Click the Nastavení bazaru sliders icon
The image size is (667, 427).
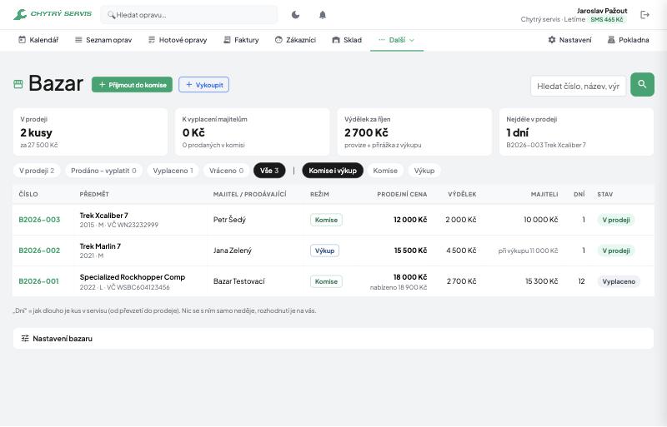[25, 339]
